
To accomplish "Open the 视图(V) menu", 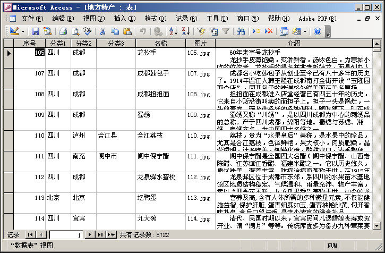I will pyautogui.click(x=94, y=19).
